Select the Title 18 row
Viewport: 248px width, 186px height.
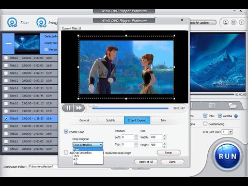(30, 118)
